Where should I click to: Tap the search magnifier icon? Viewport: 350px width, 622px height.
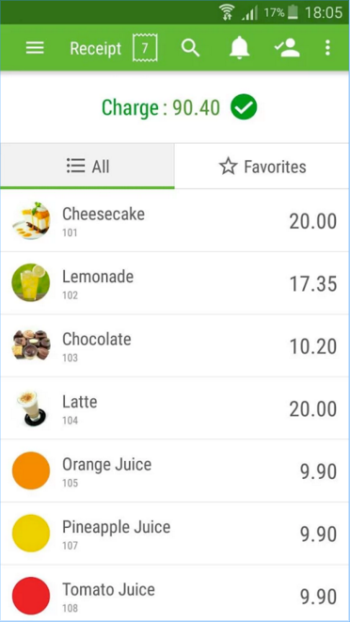pyautogui.click(x=190, y=48)
